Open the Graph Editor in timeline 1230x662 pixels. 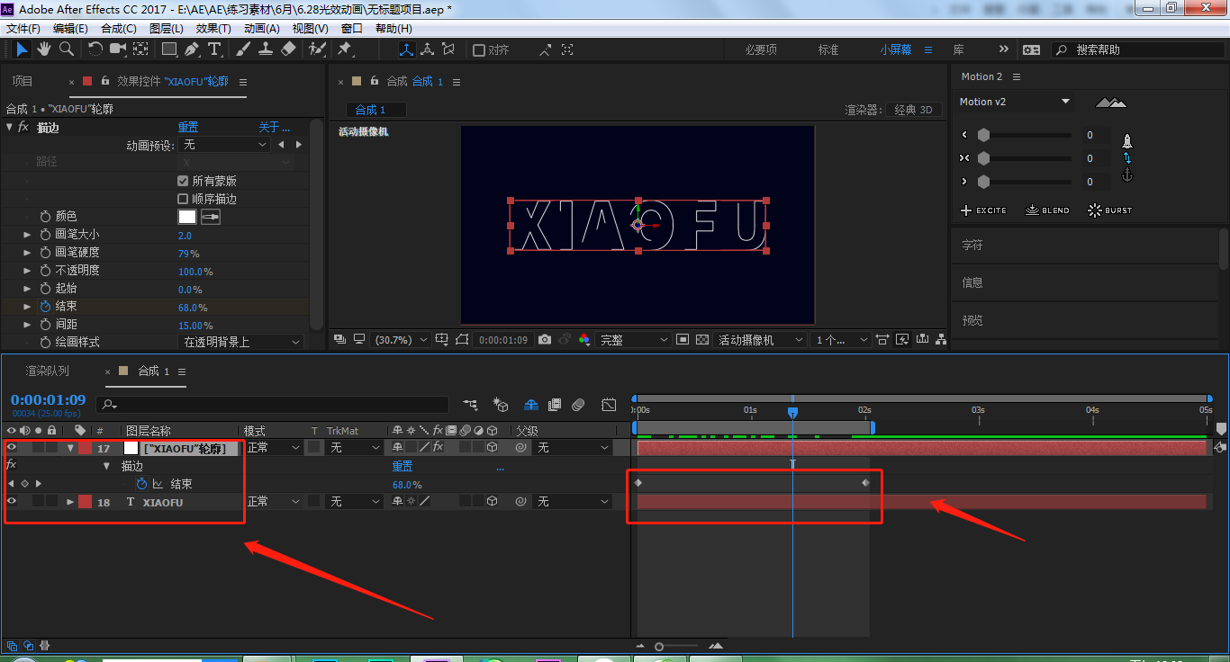[610, 405]
